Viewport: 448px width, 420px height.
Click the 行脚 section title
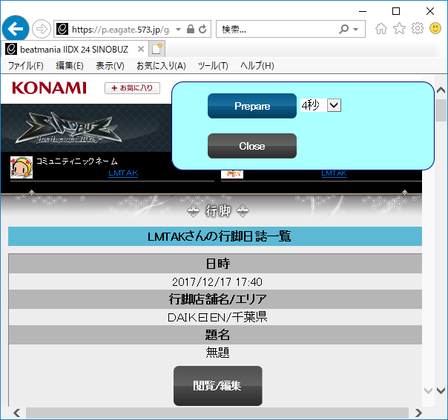tap(218, 211)
